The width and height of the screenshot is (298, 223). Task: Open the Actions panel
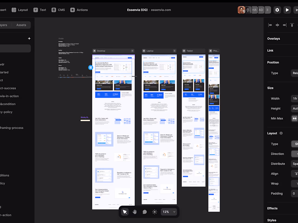tap(79, 10)
